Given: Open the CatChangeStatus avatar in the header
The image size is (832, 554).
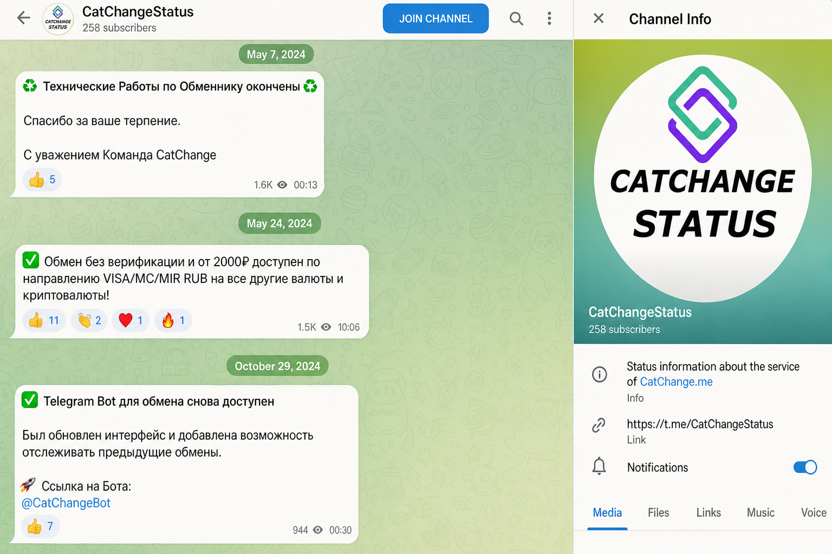Looking at the screenshot, I should pos(58,19).
